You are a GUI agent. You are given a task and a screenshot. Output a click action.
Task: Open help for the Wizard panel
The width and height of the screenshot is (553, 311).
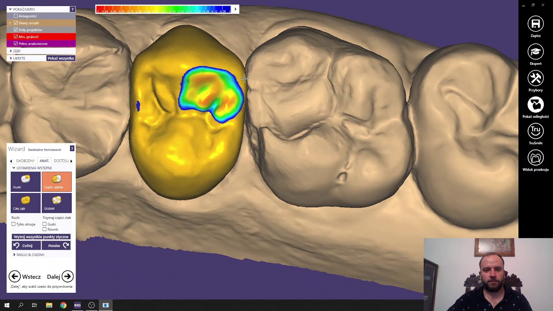pyautogui.click(x=72, y=149)
